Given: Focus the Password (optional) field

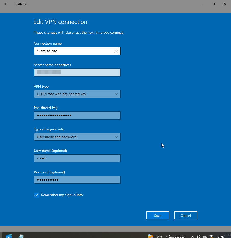Looking at the screenshot, I should pyautogui.click(x=77, y=180).
